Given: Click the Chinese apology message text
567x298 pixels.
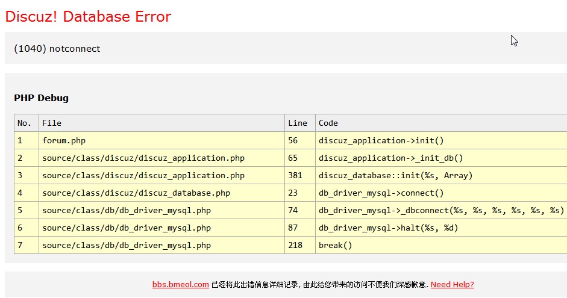Looking at the screenshot, I should coord(319,285).
